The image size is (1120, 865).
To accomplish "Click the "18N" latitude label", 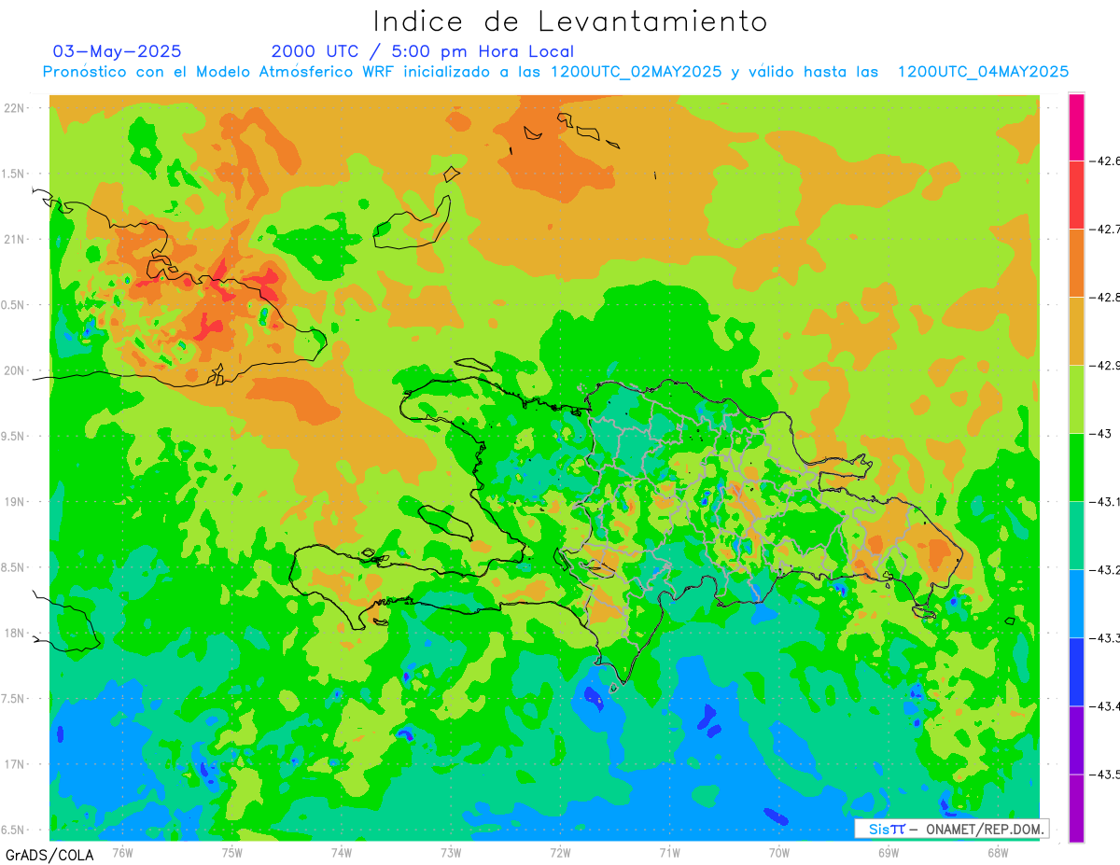I will point(16,634).
